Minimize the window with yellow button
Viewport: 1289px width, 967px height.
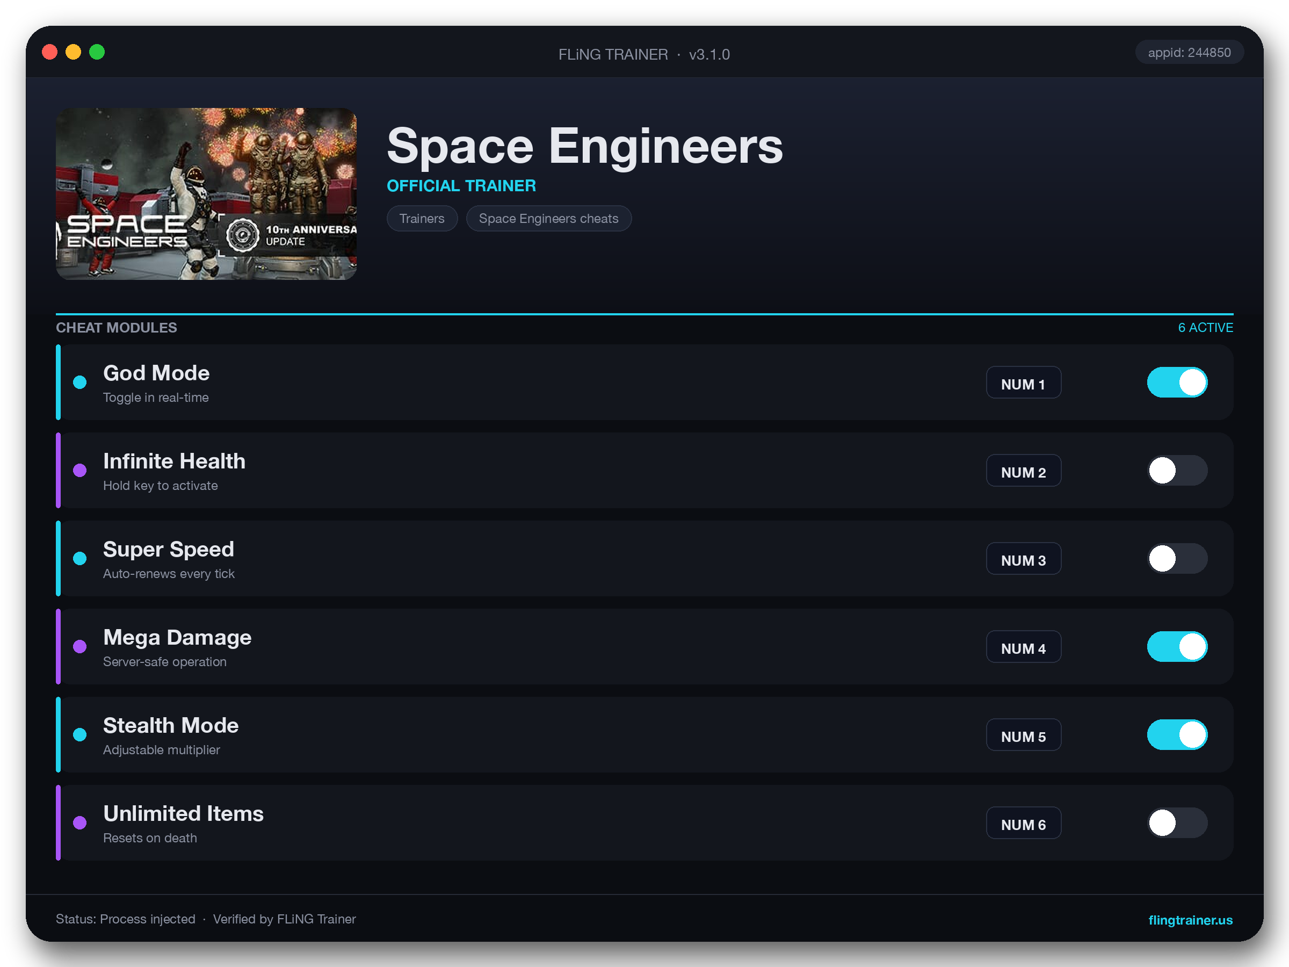click(74, 52)
